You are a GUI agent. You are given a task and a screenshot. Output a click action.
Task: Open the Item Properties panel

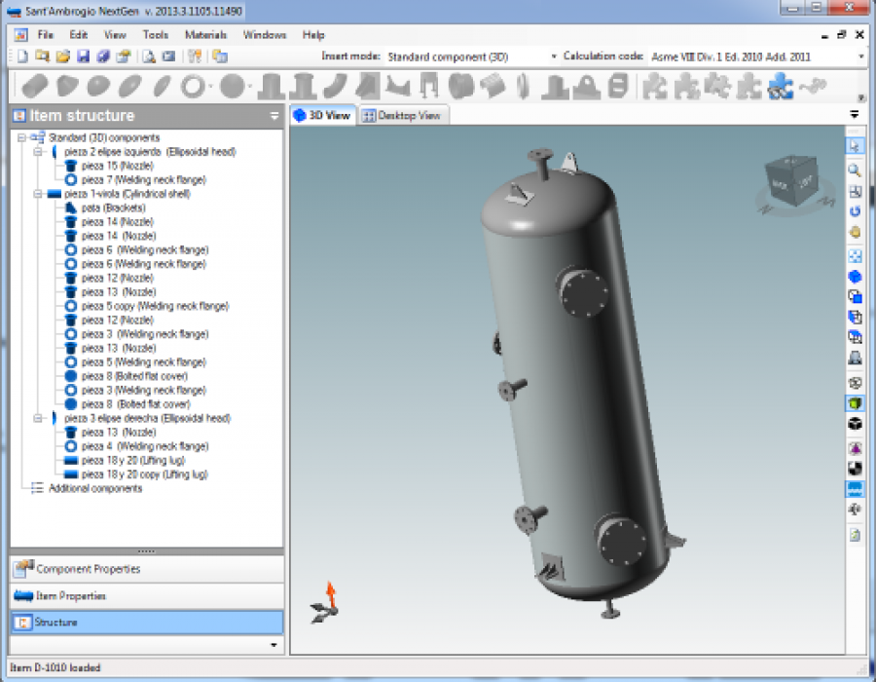[147, 596]
